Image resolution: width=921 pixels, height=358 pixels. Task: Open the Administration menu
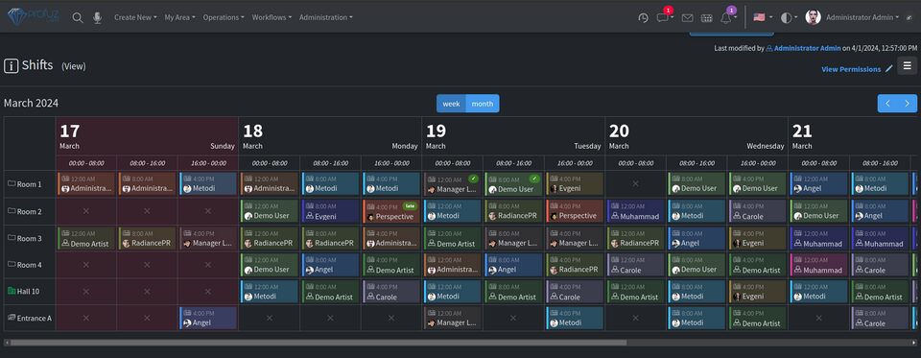click(326, 17)
